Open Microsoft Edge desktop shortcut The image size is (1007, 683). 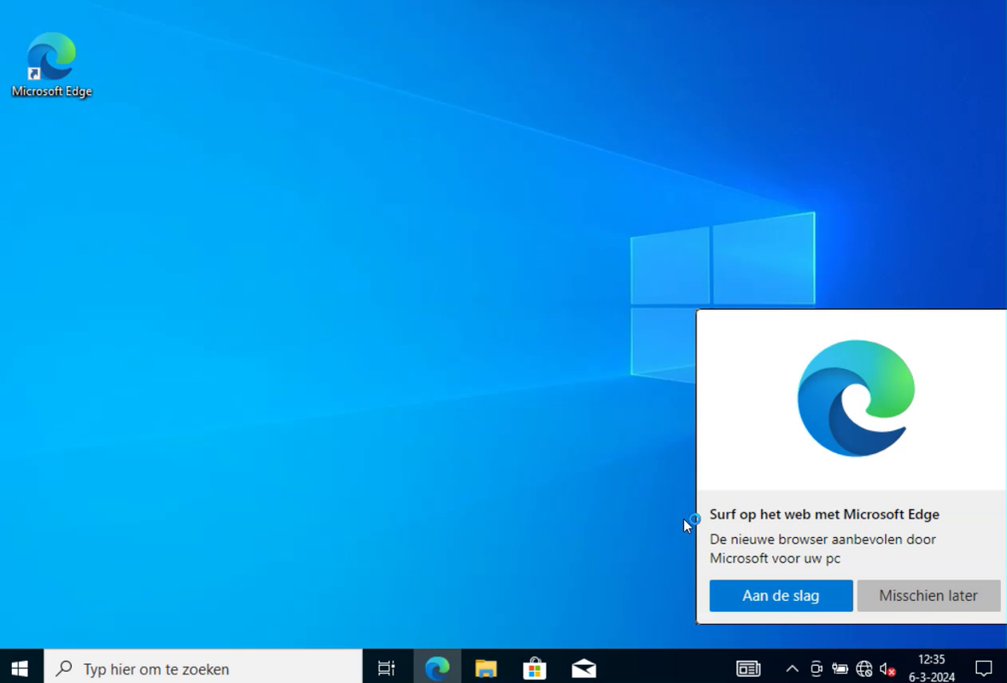51,64
